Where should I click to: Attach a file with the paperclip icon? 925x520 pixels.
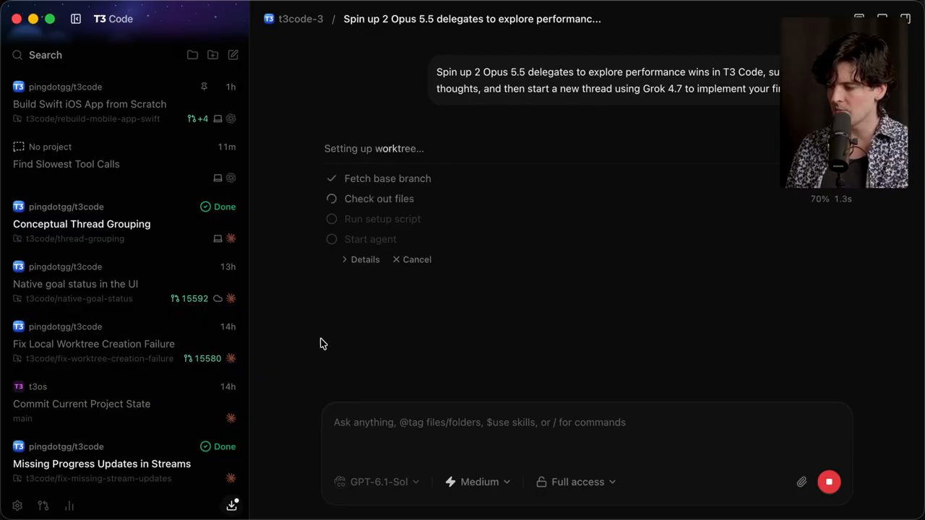click(801, 482)
